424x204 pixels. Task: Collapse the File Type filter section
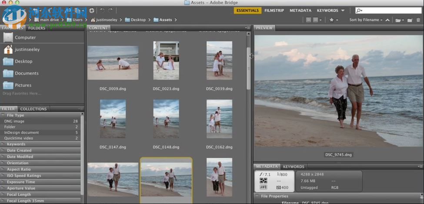(x=3, y=115)
